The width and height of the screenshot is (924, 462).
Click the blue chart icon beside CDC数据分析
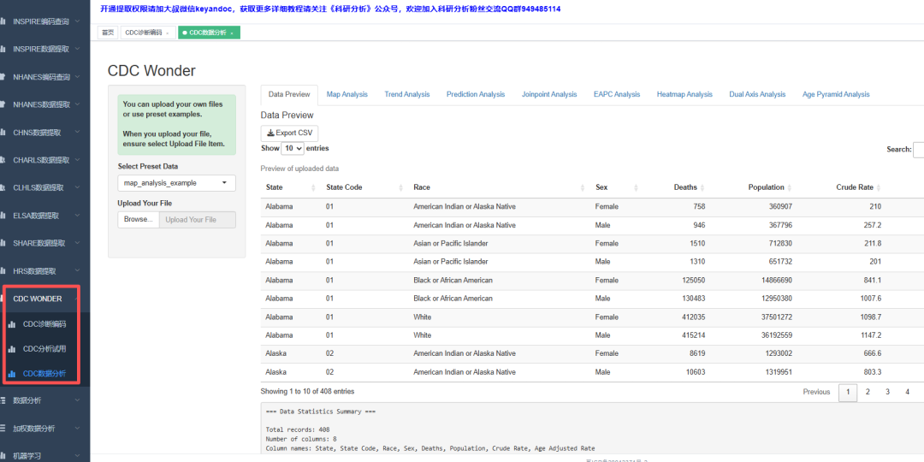pos(11,374)
